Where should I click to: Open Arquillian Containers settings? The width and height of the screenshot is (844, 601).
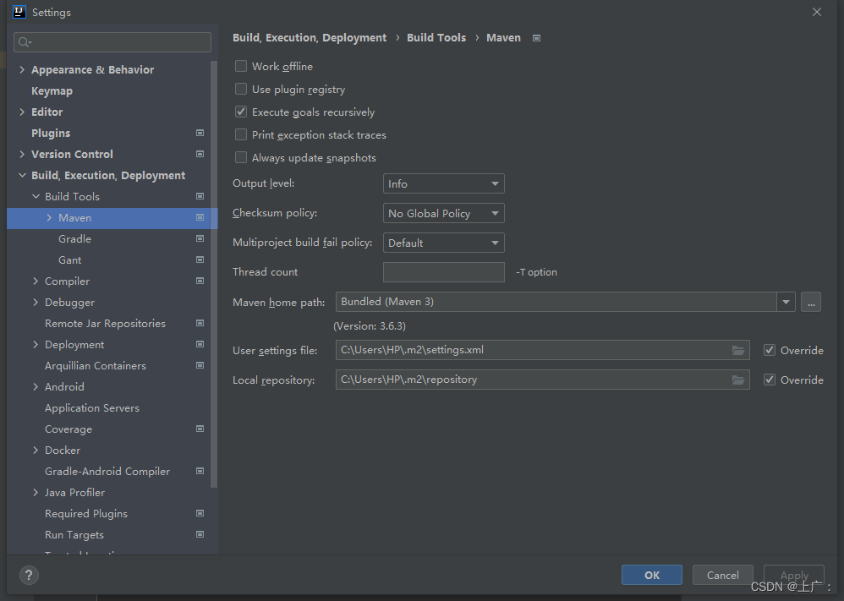96,365
